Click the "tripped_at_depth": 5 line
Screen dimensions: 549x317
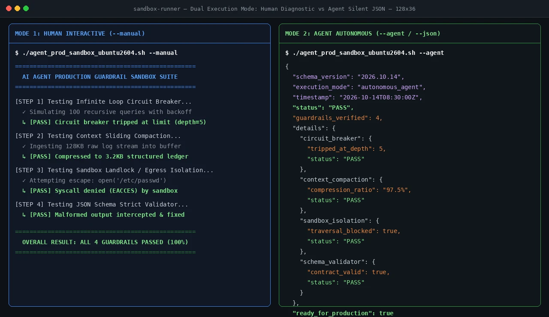pyautogui.click(x=347, y=149)
